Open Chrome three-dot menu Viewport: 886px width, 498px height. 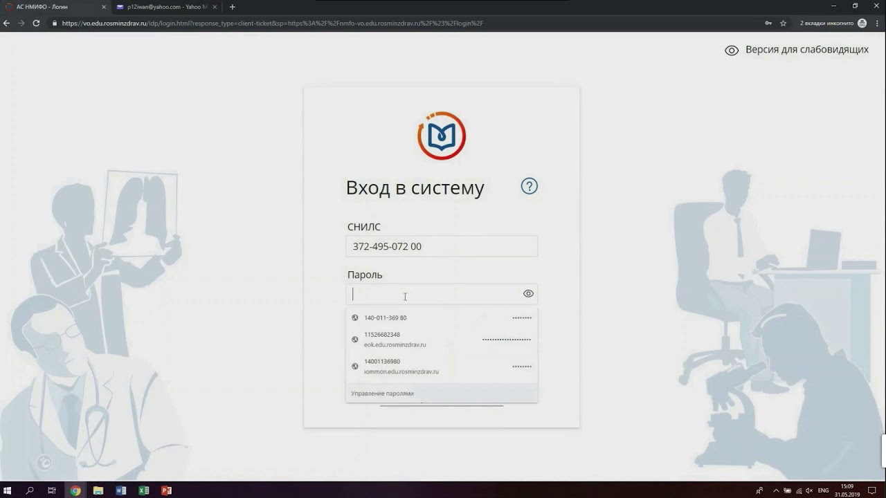click(878, 23)
